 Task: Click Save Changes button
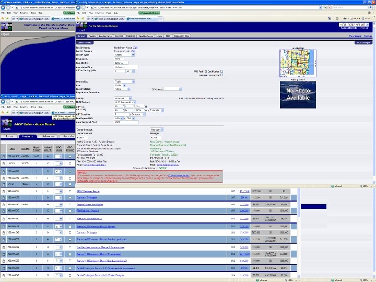click(x=363, y=42)
